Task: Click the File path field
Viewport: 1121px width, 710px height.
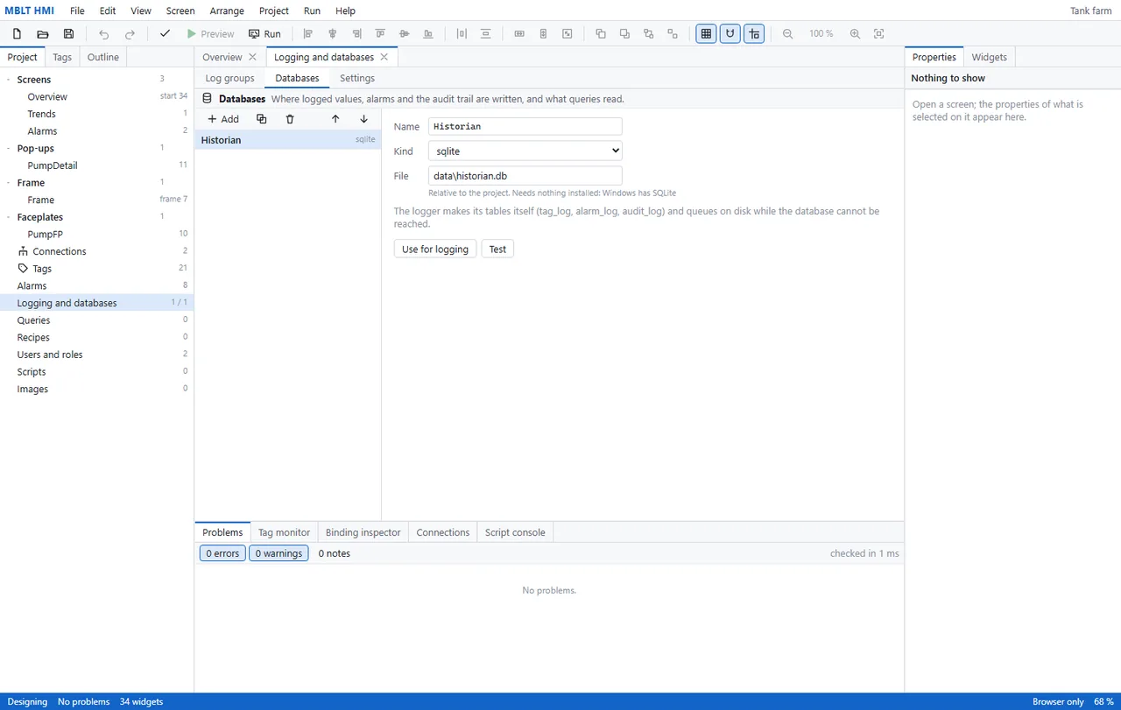Action: coord(525,176)
